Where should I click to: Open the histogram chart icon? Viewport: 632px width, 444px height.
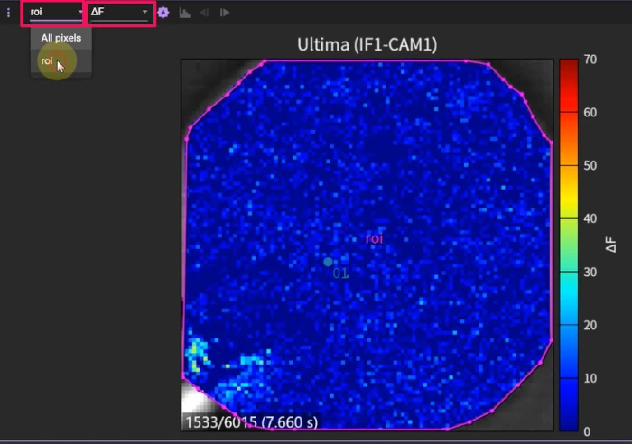coord(184,13)
